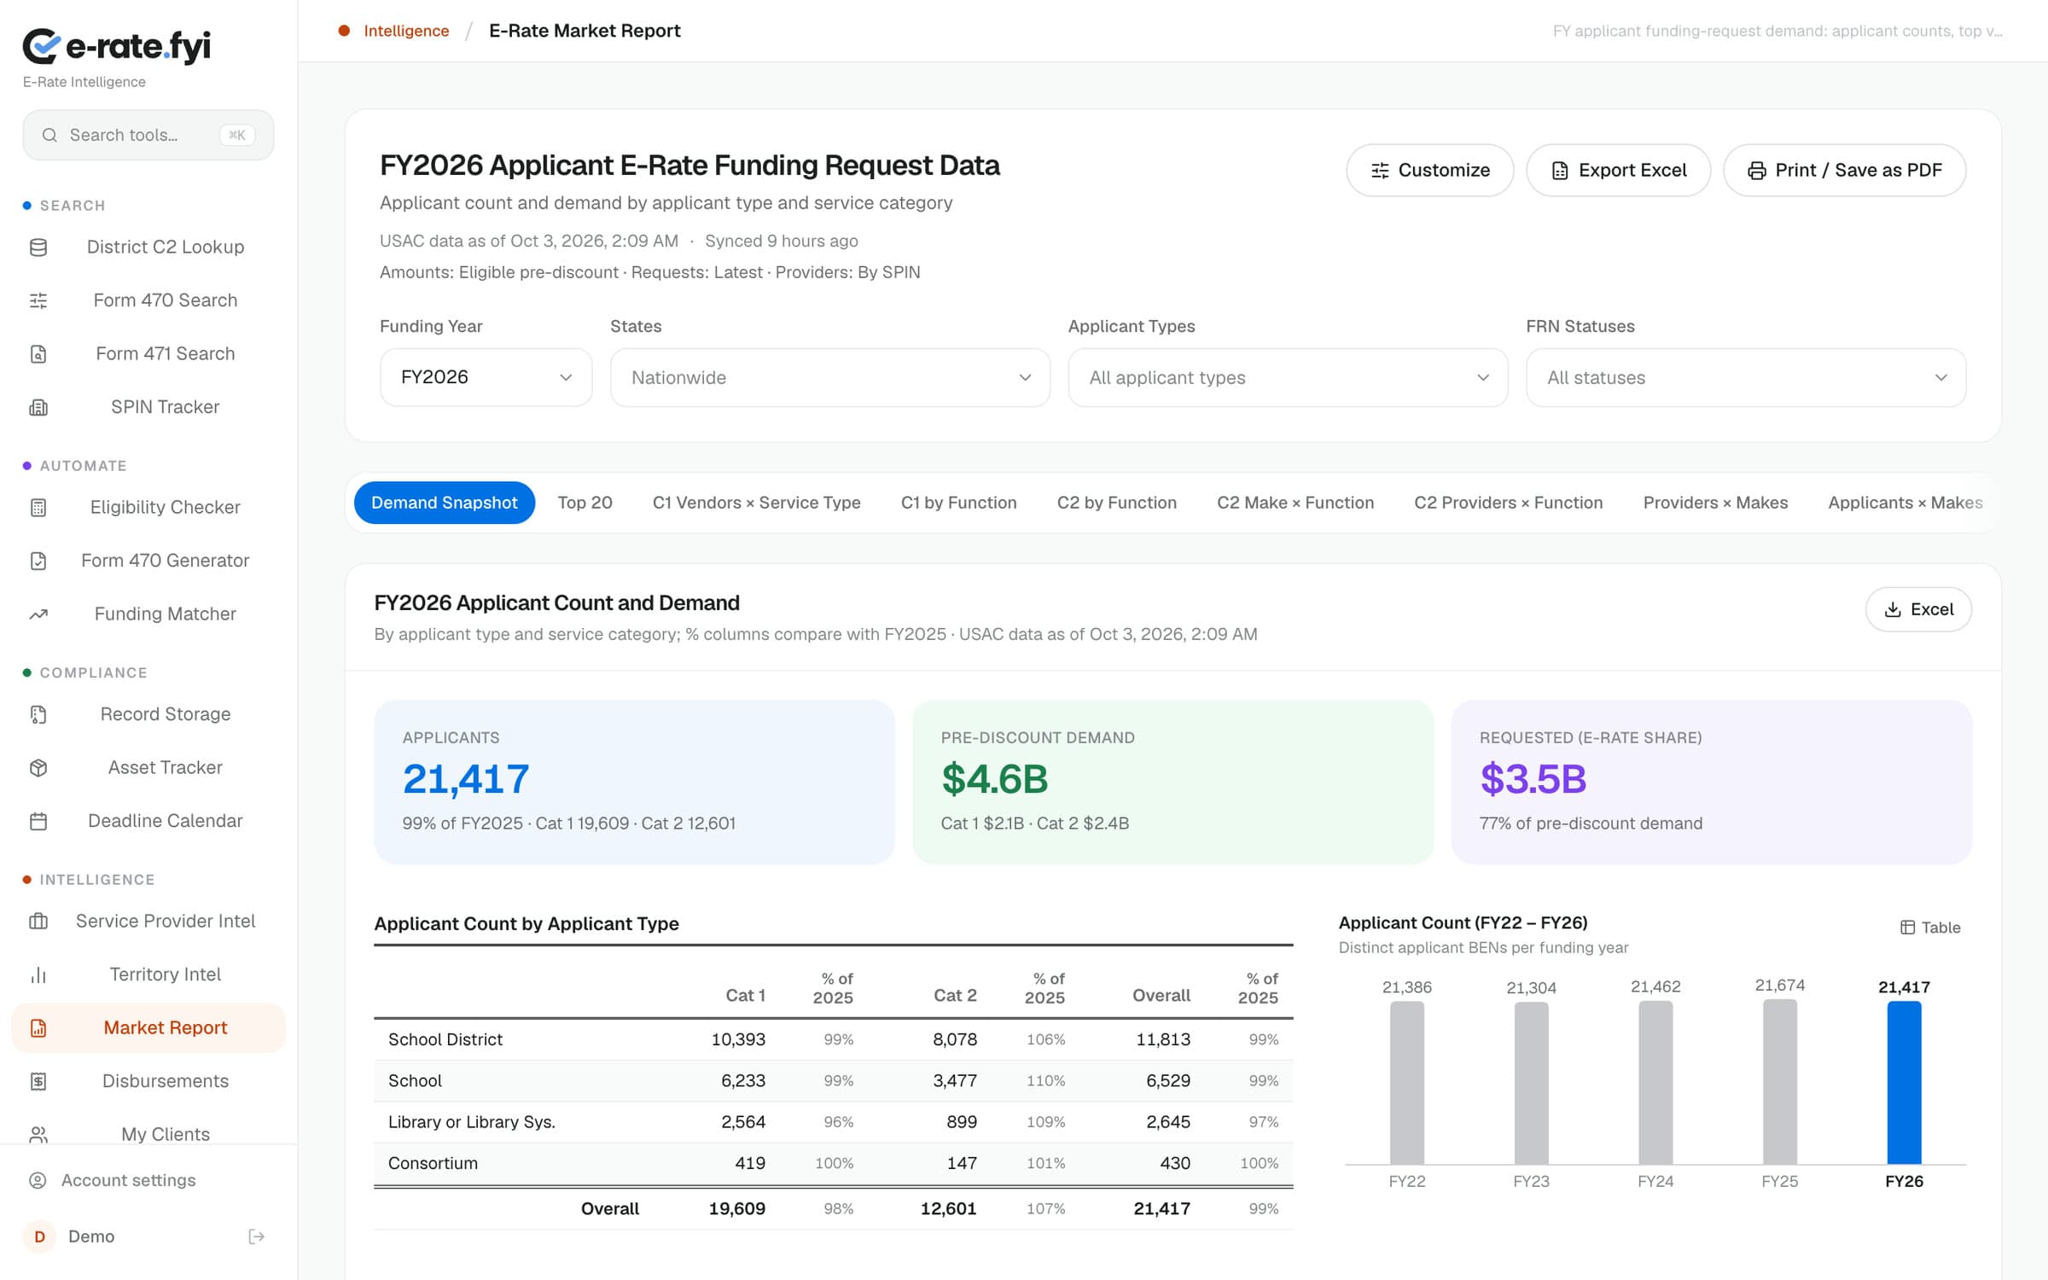Click the Search tools input field
The image size is (2048, 1280).
tap(148, 135)
